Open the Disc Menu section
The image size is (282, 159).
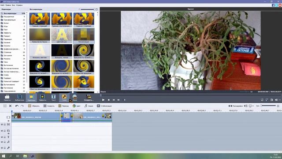(x=75, y=98)
